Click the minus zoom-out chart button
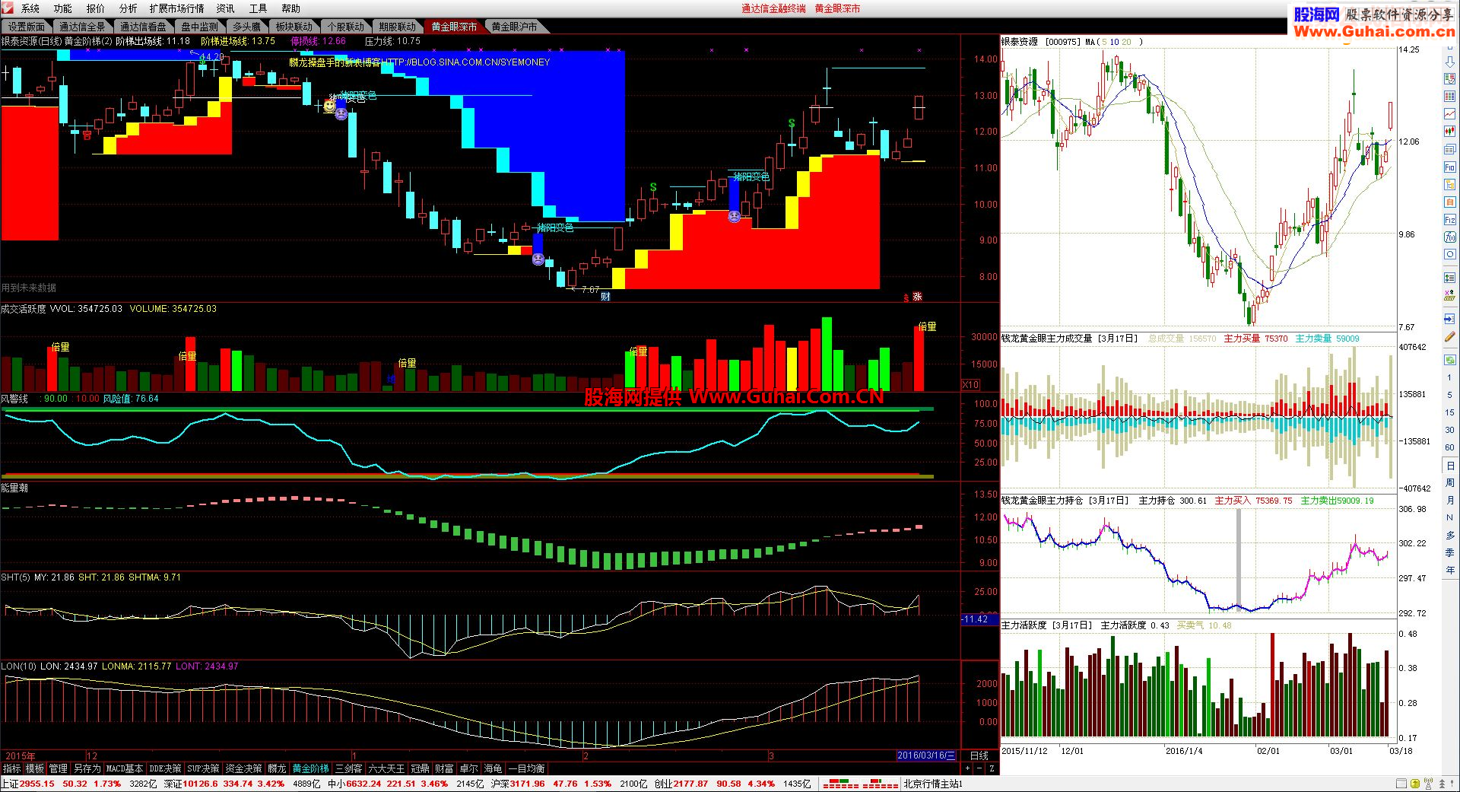 (x=979, y=769)
